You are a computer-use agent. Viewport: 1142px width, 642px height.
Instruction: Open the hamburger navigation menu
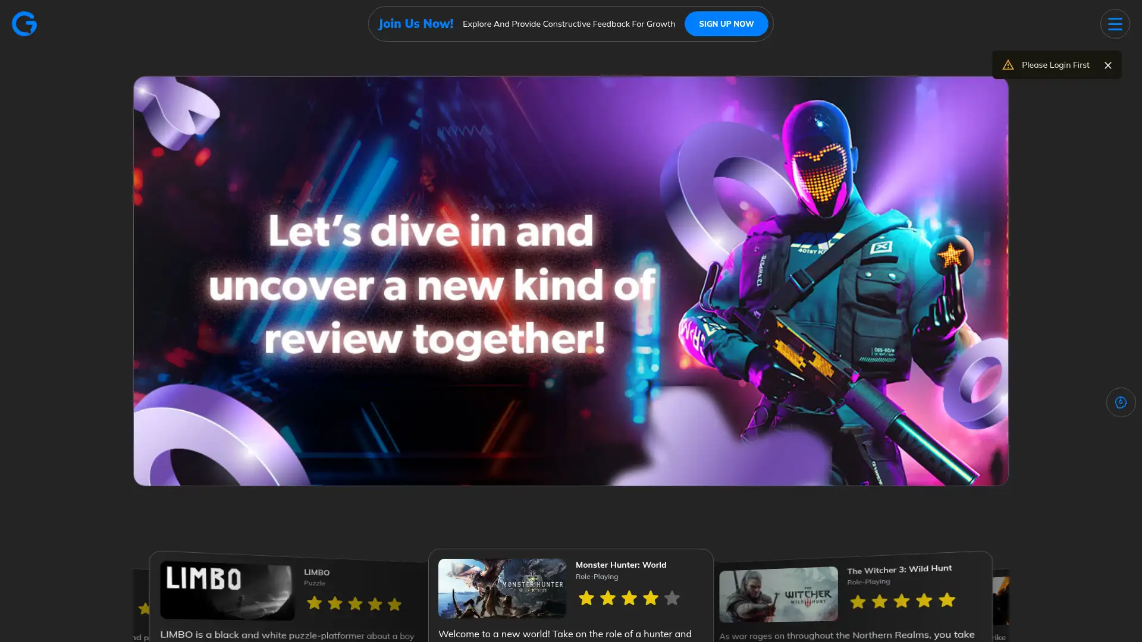1115,24
